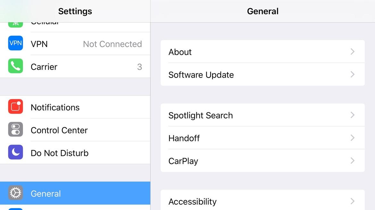Viewport: 375px width, 210px height.
Task: Open Control Center settings label
Action: coord(59,130)
